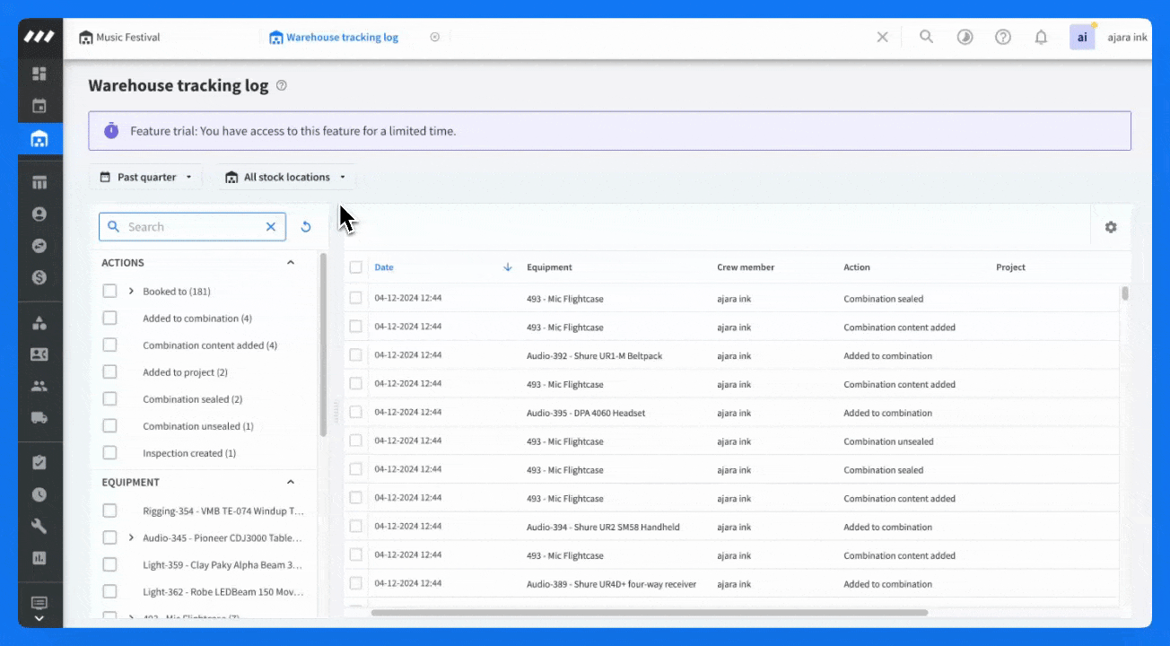Check the Light-362 Robe LEDBeam 150 filter

109,591
